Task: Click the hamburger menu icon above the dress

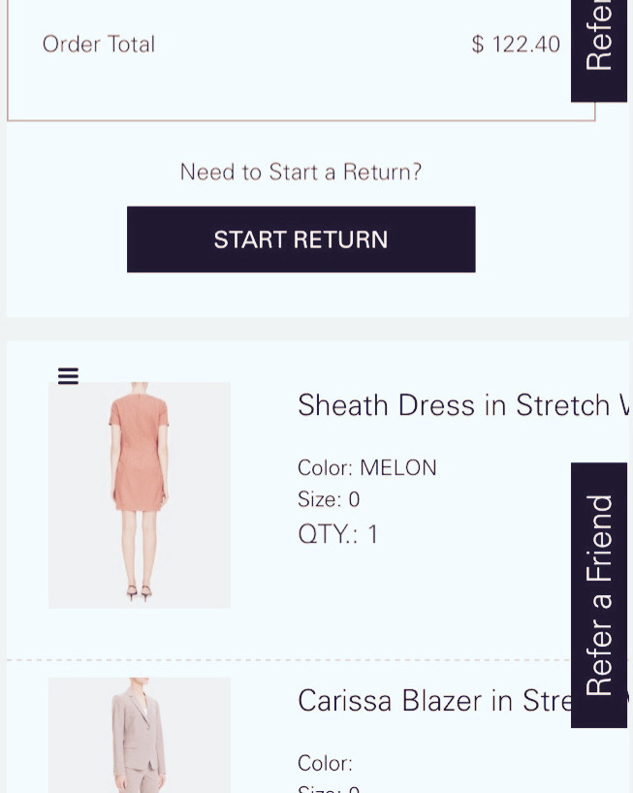Action: [x=68, y=376]
